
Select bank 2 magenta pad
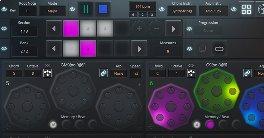pos(88,49)
